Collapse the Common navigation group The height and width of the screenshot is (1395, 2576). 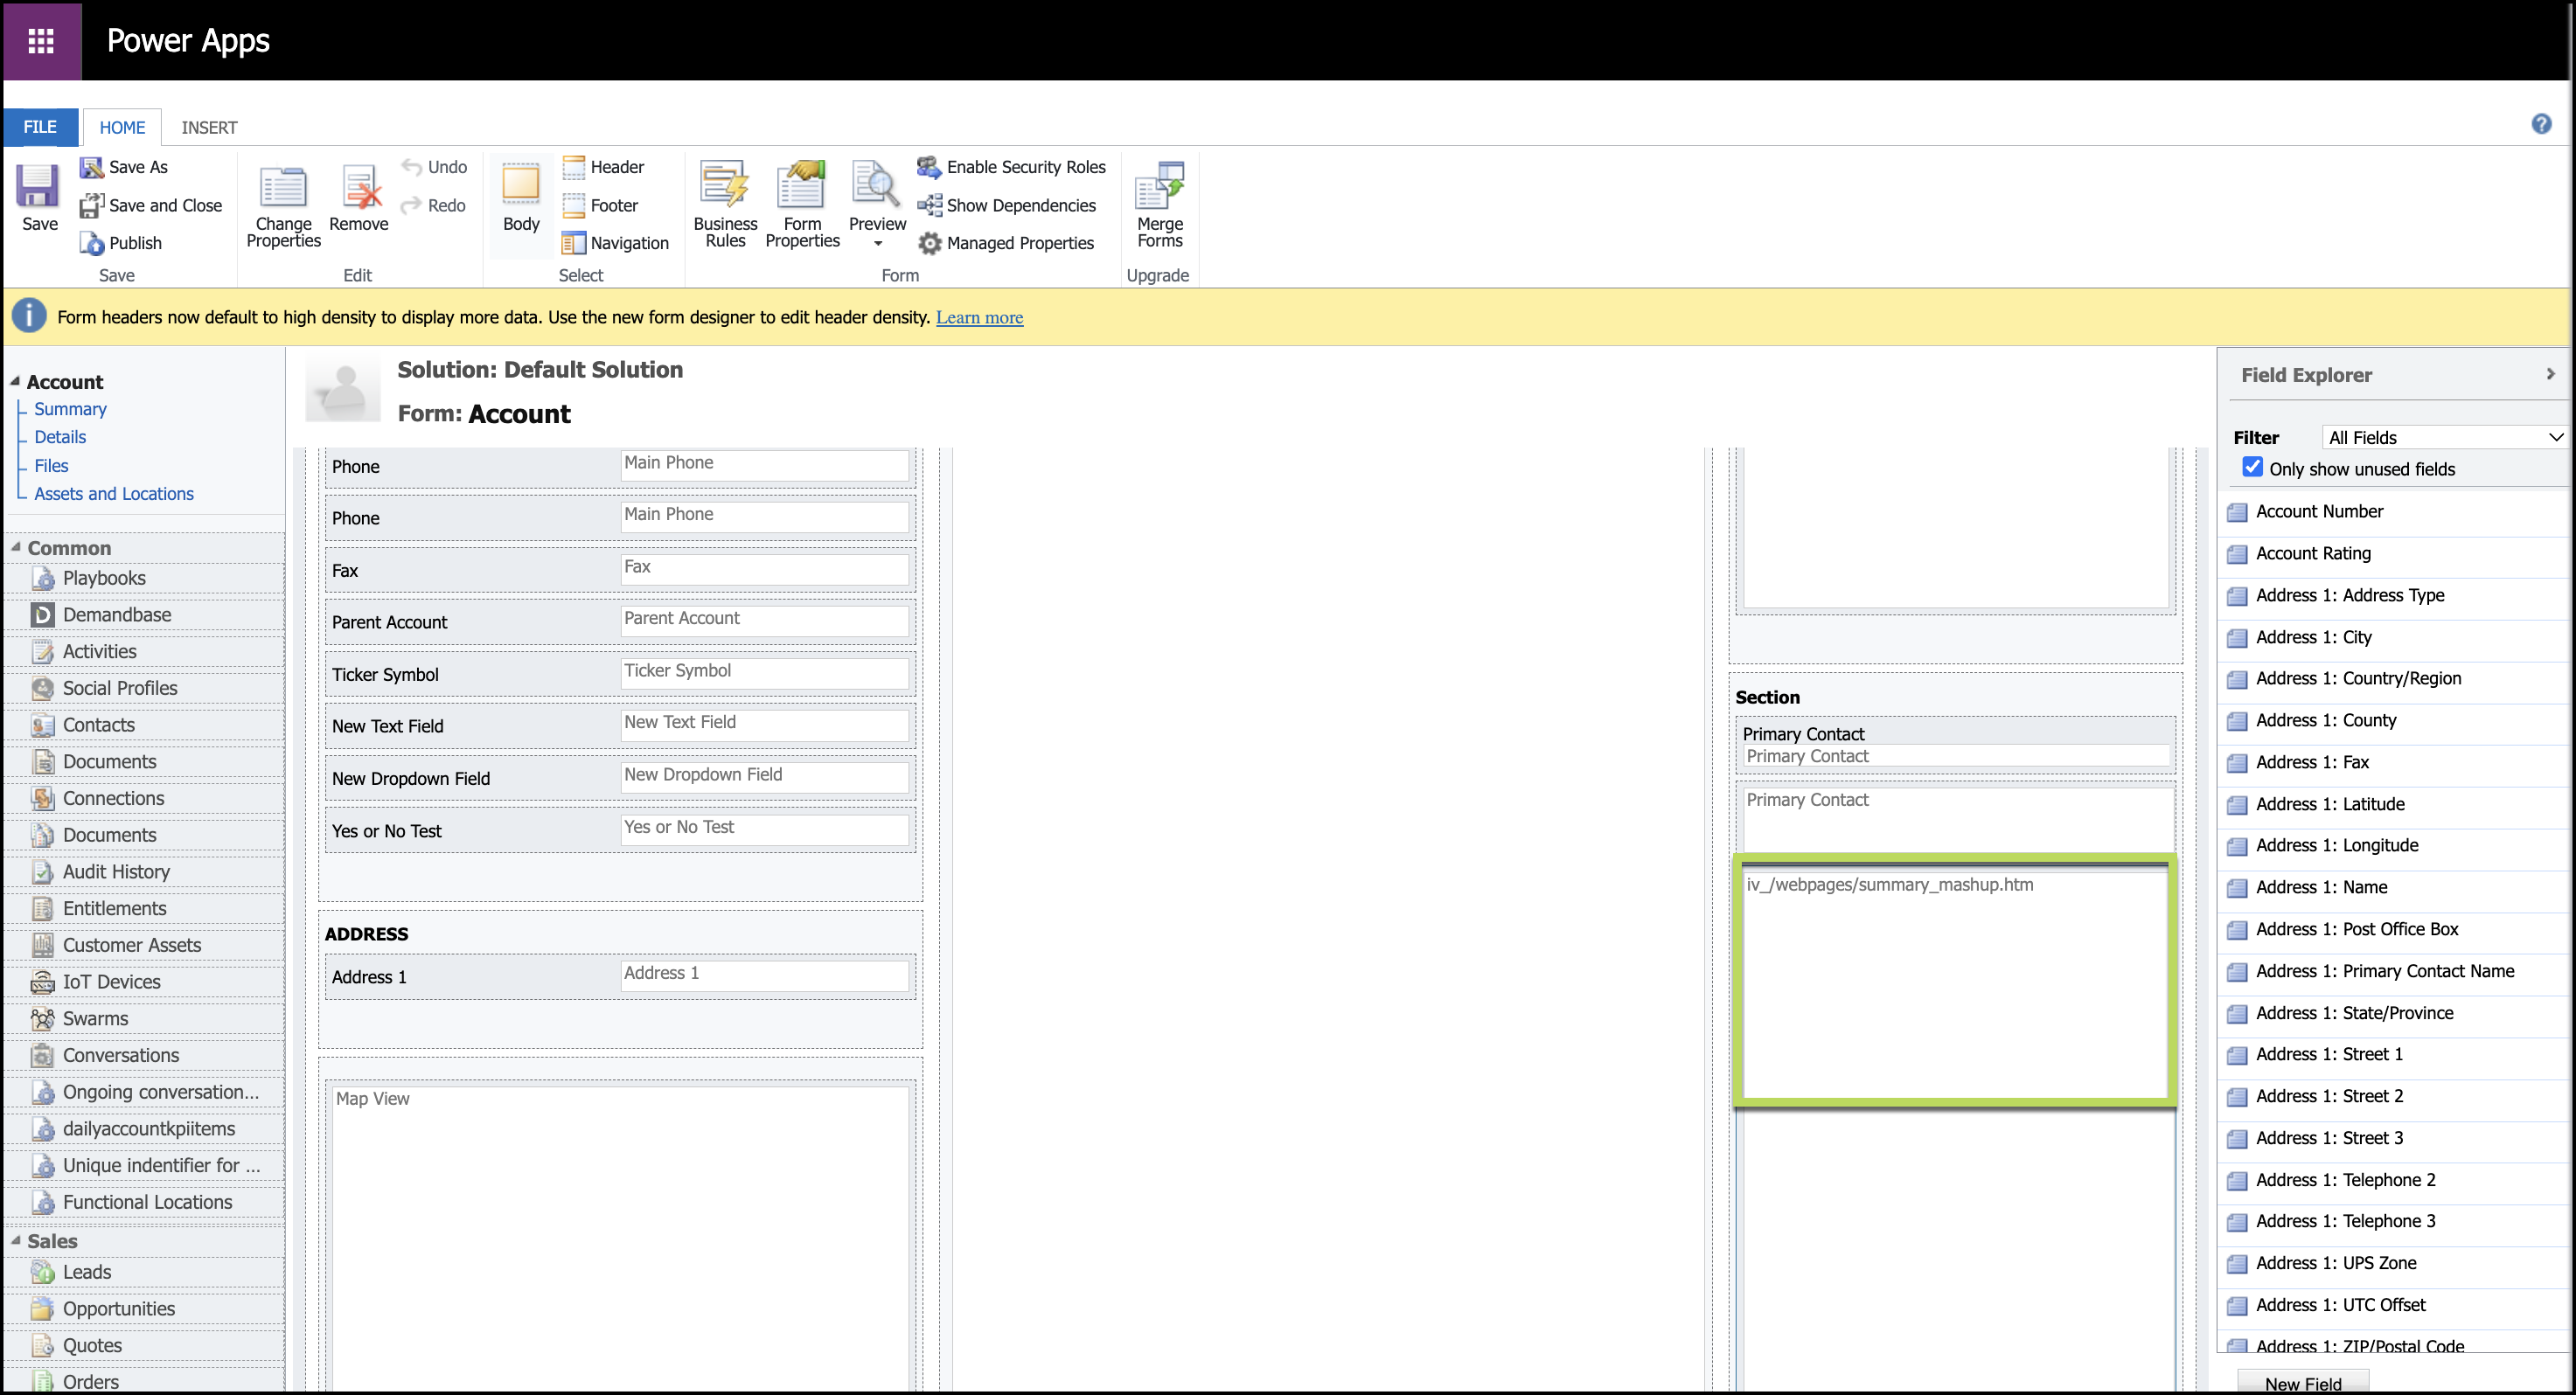coord(16,548)
